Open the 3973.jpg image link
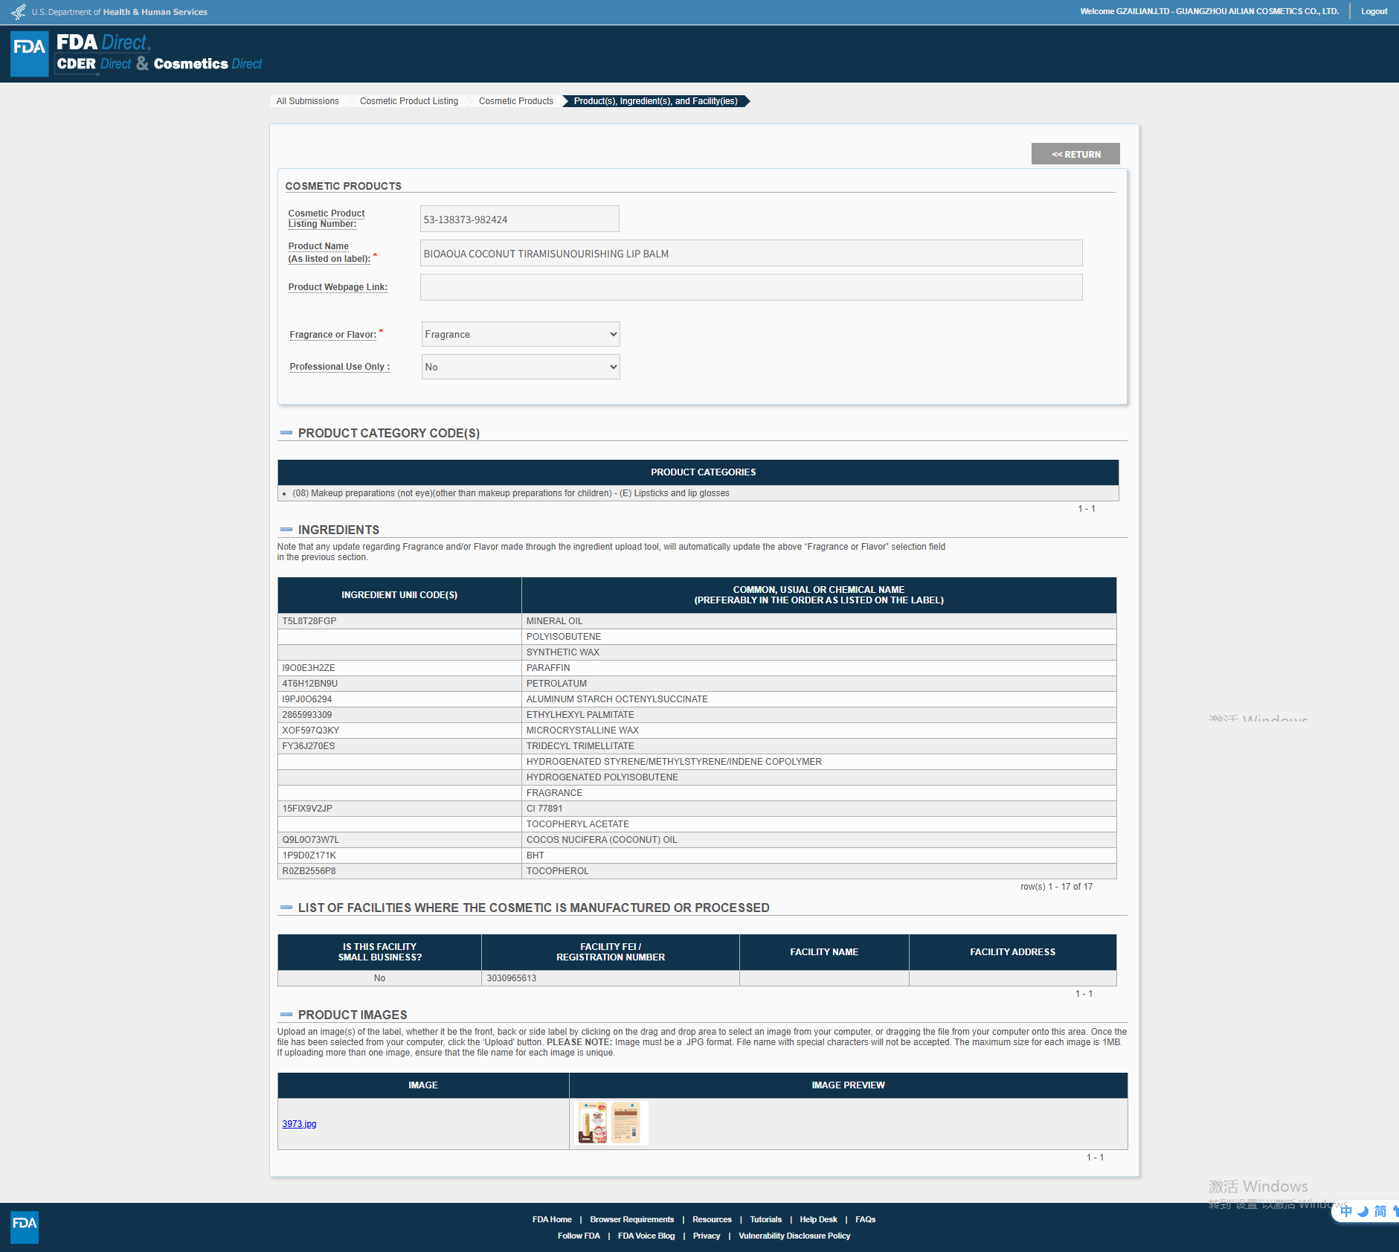The height and width of the screenshot is (1252, 1399). tap(299, 1124)
